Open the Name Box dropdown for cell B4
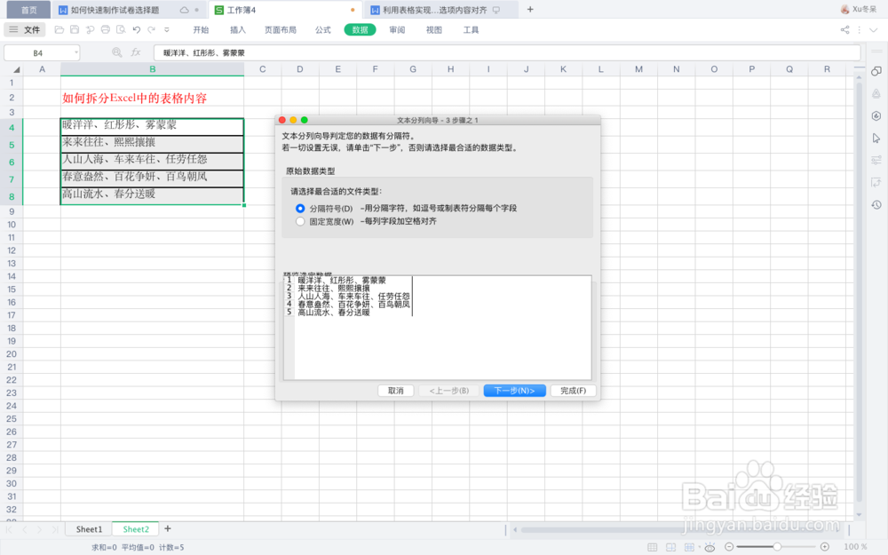Viewport: 888px width, 555px height. 76,52
